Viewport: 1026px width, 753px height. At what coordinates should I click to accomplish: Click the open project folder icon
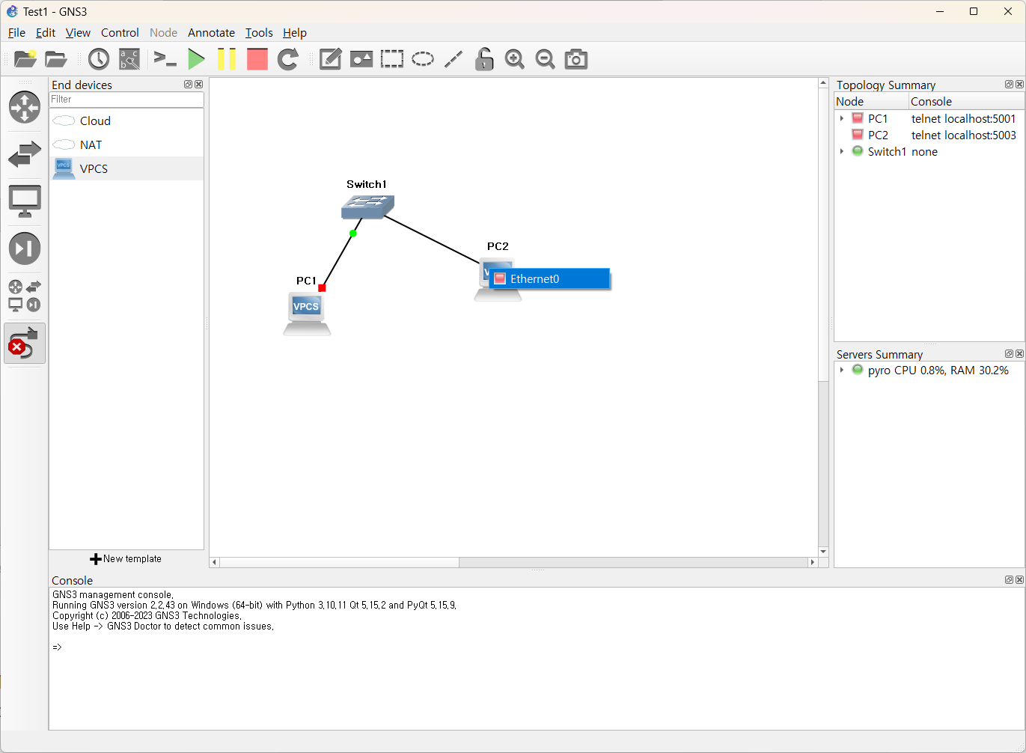[56, 59]
